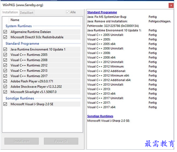Click log line Visual C++ 2012 Uninstall
The height and width of the screenshot is (152, 177).
click(x=105, y=62)
